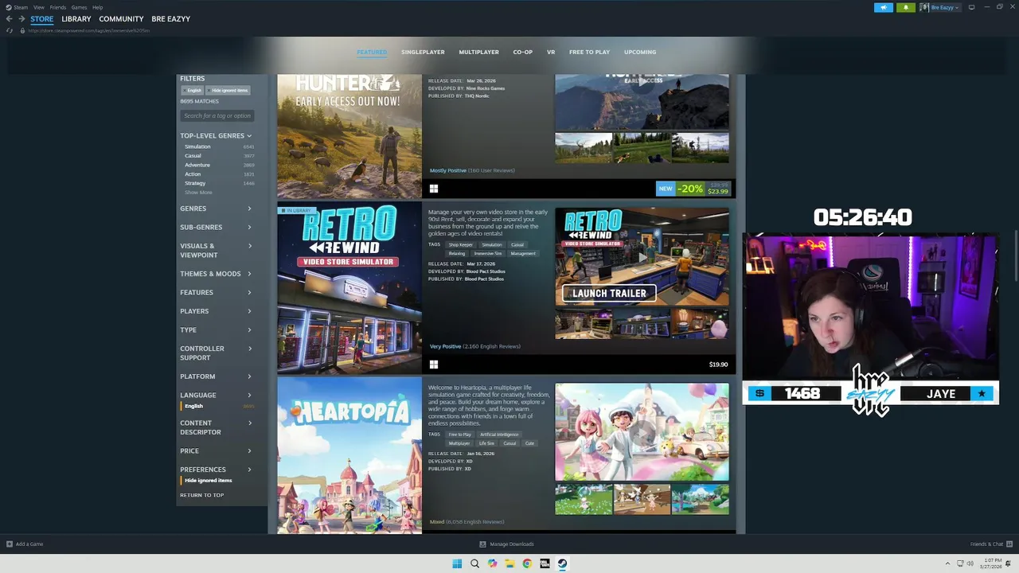The width and height of the screenshot is (1019, 573).
Task: Open the green notifications bell
Action: pos(905,7)
